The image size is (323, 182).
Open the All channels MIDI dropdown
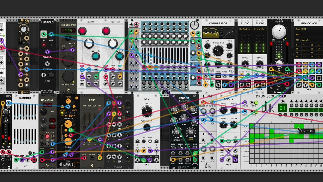tap(308, 40)
